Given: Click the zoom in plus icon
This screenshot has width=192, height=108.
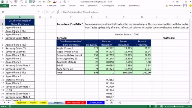Looking at the screenshot, I should 183,106.
